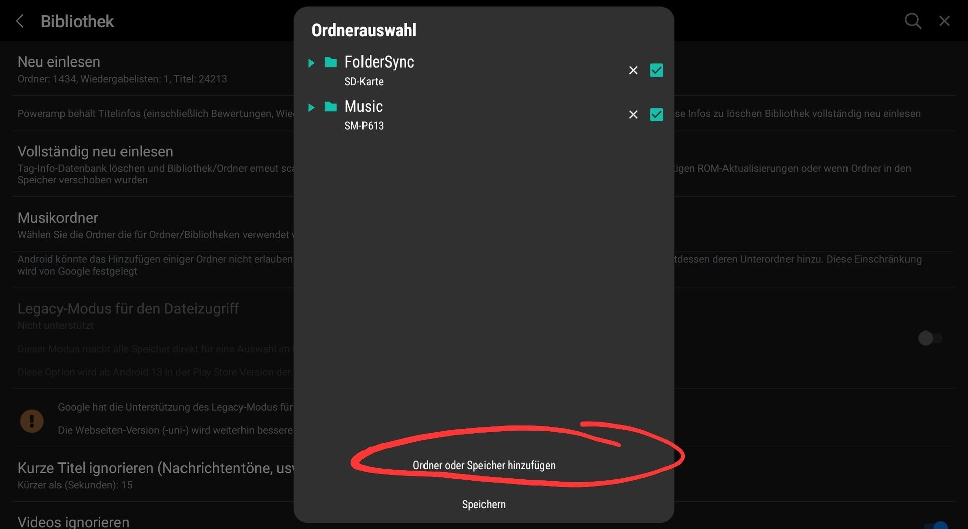Open the Musikordner setting
The width and height of the screenshot is (968, 529).
pos(58,218)
